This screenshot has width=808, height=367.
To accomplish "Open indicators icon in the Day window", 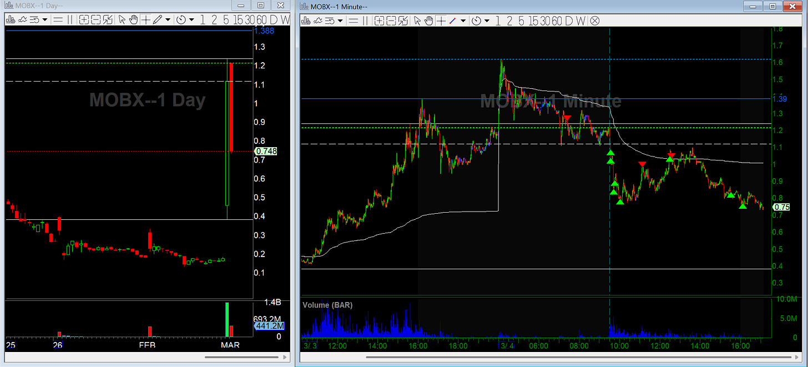I will tap(22, 19).
